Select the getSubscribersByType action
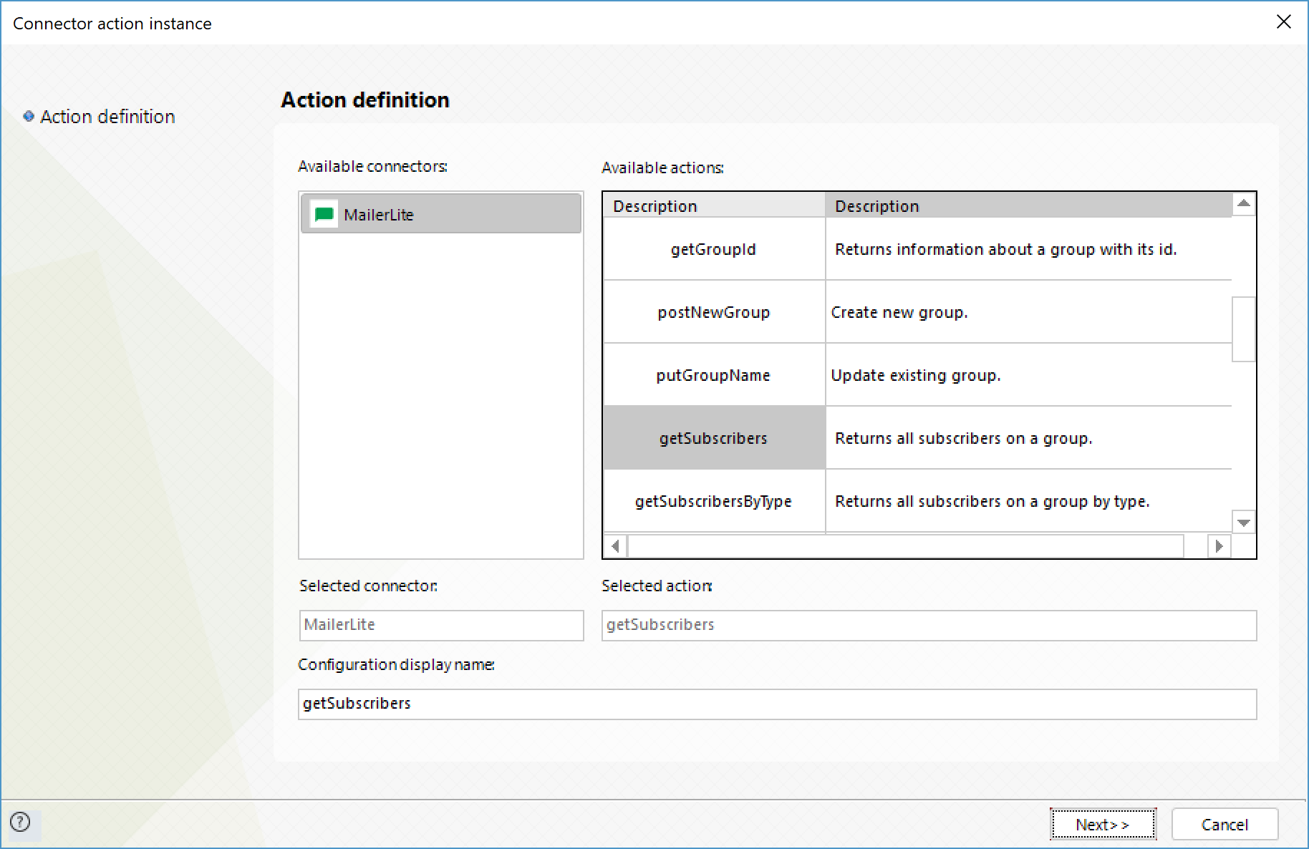 (x=714, y=501)
